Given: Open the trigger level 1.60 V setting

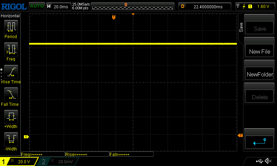Looking at the screenshot, I should [x=255, y=7].
